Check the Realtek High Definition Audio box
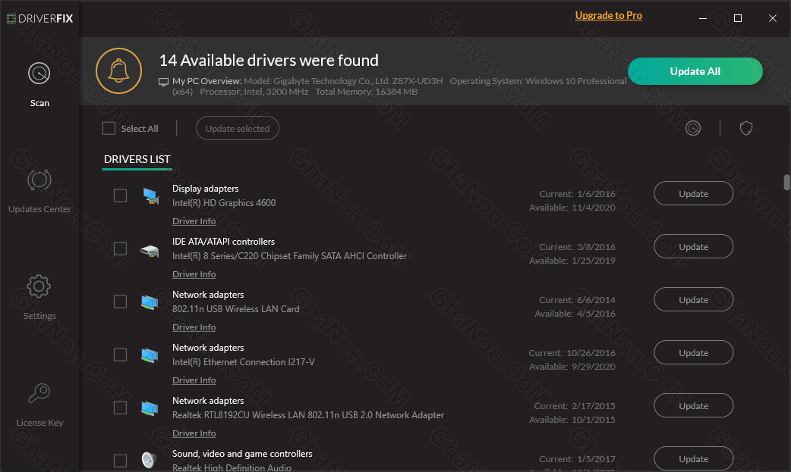This screenshot has width=791, height=472. point(120,461)
